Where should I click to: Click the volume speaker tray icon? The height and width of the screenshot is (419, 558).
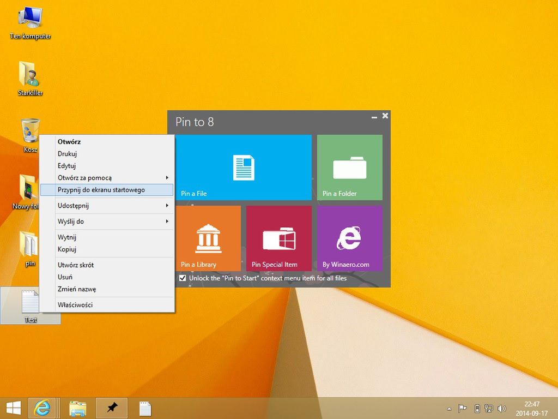point(501,409)
